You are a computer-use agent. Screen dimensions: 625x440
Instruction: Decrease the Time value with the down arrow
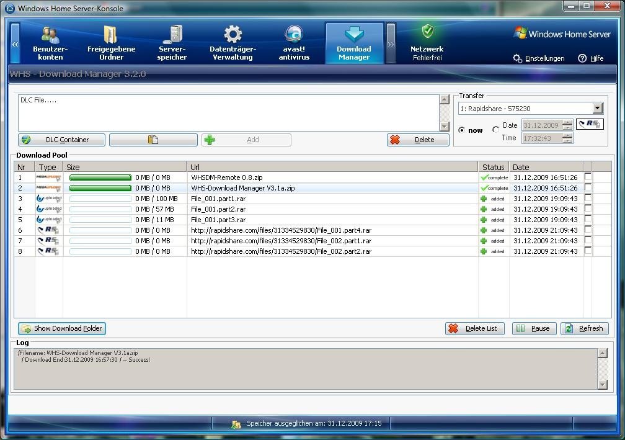tap(567, 140)
